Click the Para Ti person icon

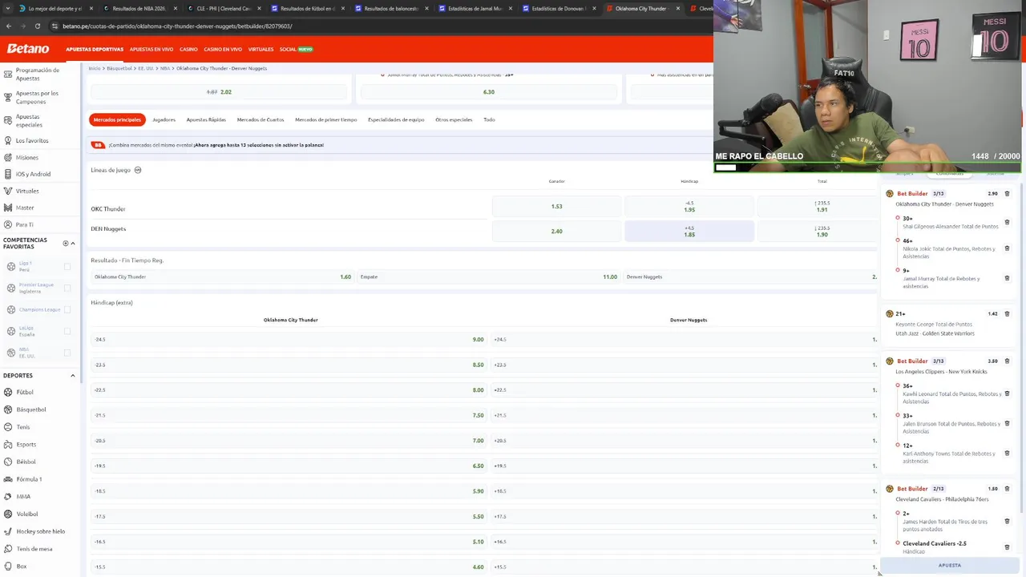click(x=8, y=224)
